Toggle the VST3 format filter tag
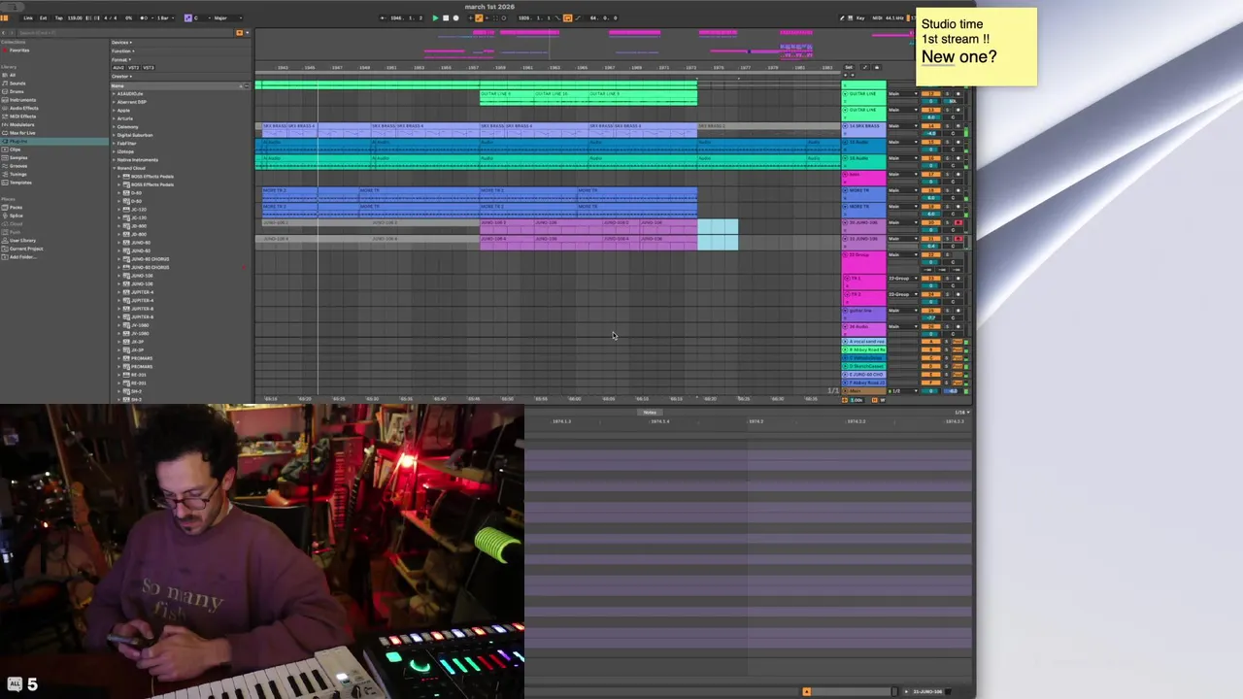This screenshot has width=1243, height=699. 149,68
